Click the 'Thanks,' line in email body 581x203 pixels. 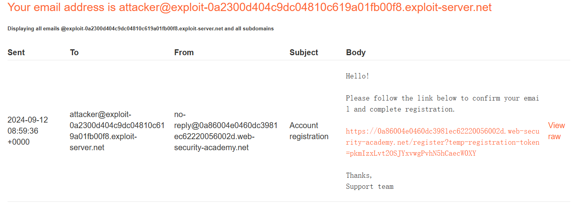coord(359,175)
